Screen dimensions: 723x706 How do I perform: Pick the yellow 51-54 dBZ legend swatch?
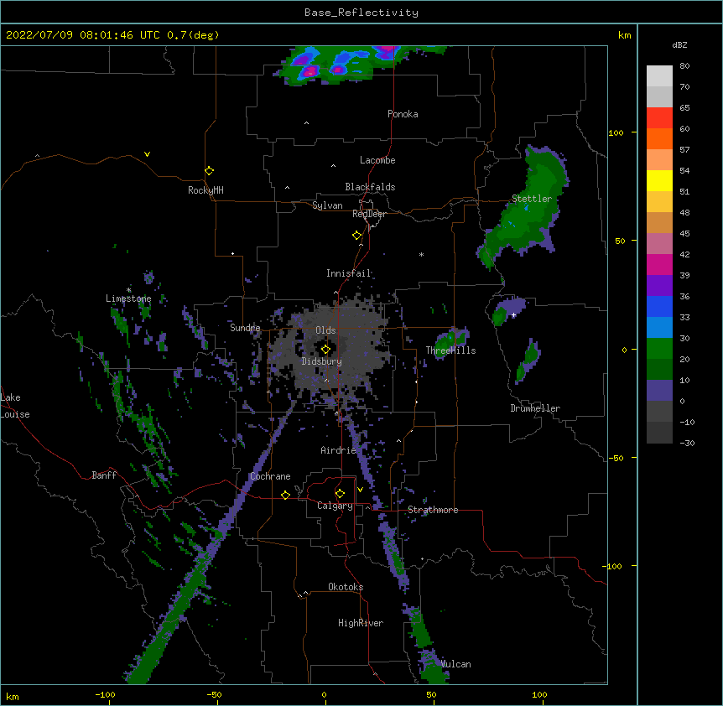pyautogui.click(x=659, y=180)
